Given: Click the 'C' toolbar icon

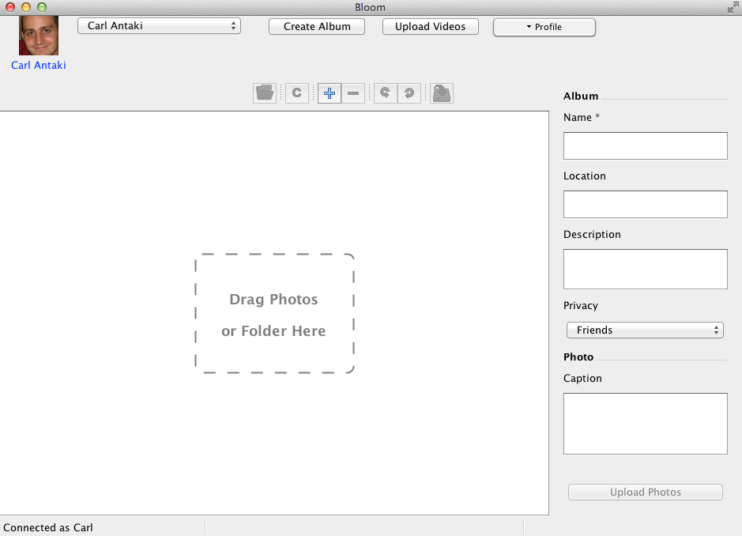Looking at the screenshot, I should 297,93.
